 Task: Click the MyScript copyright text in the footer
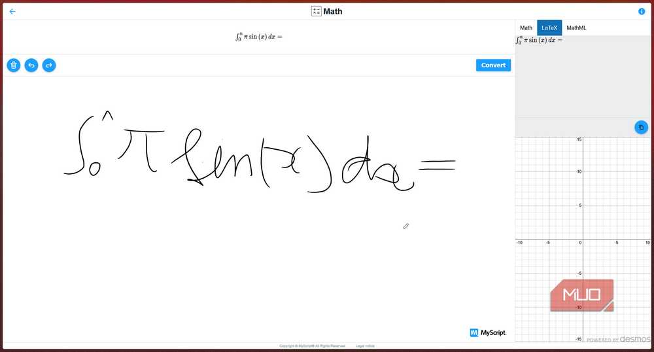click(x=312, y=346)
